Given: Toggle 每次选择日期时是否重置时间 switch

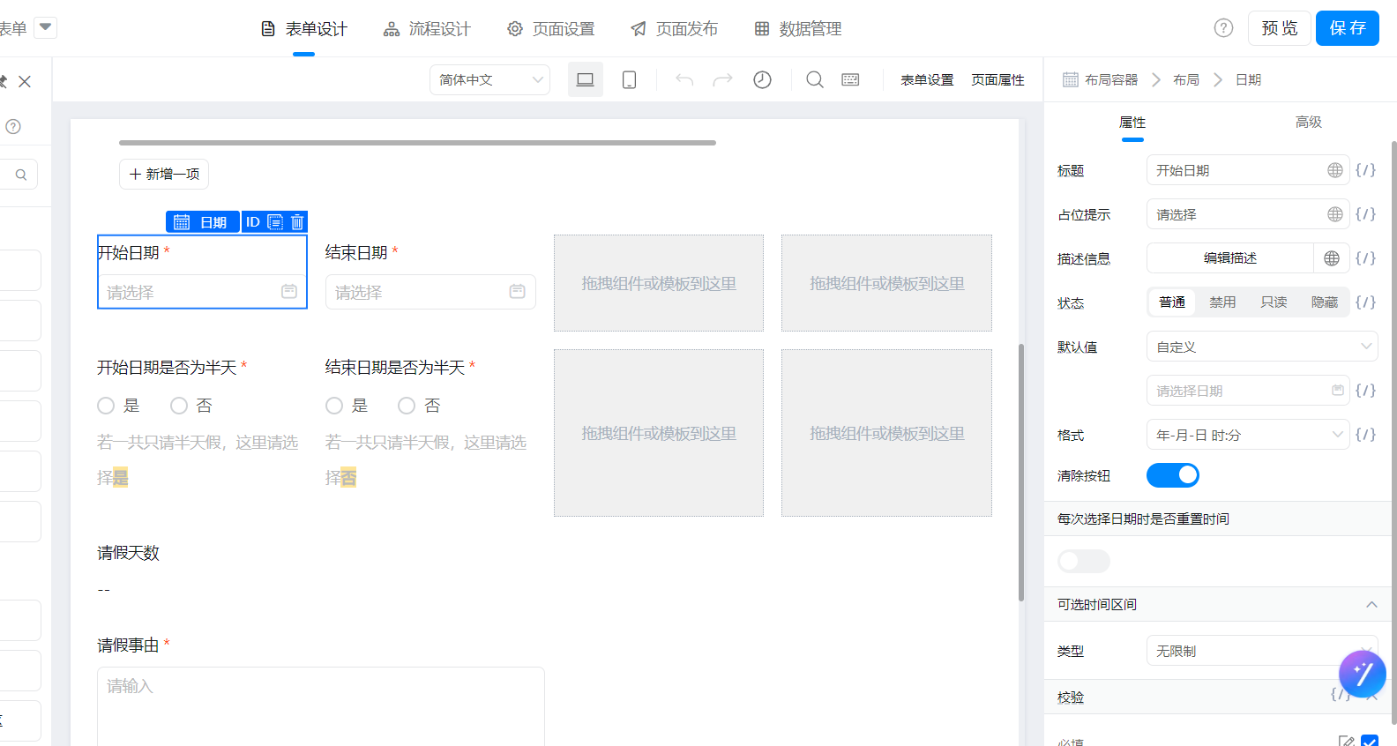Looking at the screenshot, I should tap(1084, 561).
